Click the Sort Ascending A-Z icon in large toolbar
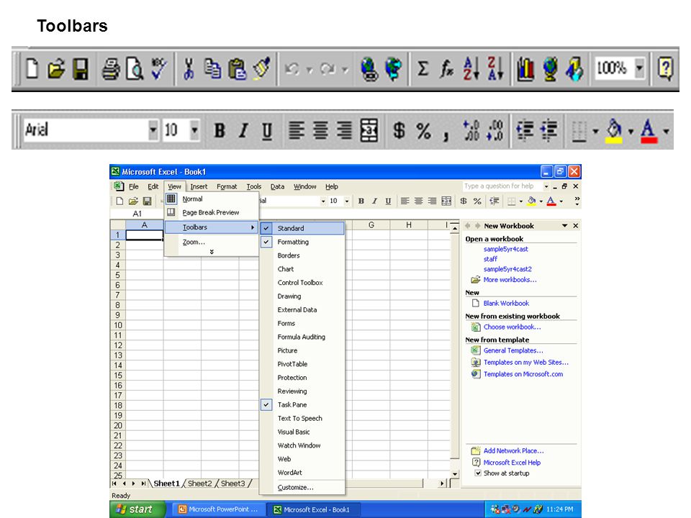The height and width of the screenshot is (518, 691). coord(471,68)
